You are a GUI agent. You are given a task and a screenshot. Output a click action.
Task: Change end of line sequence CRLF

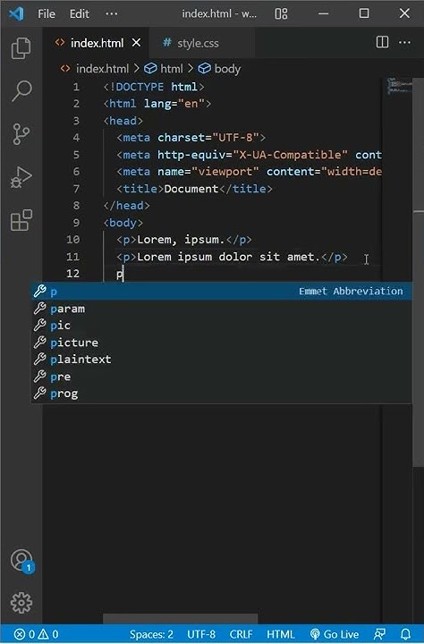241,634
